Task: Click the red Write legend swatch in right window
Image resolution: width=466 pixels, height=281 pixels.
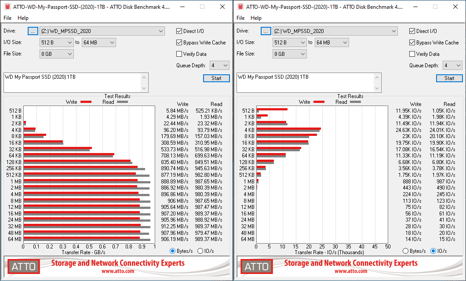Action: coord(318,102)
